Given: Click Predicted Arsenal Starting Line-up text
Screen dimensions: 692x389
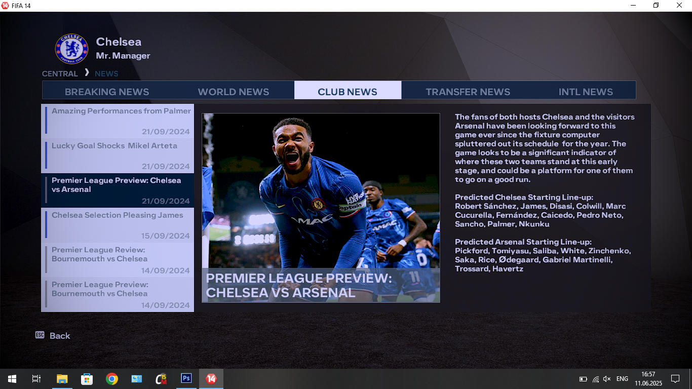Looking at the screenshot, I should pos(523,242).
